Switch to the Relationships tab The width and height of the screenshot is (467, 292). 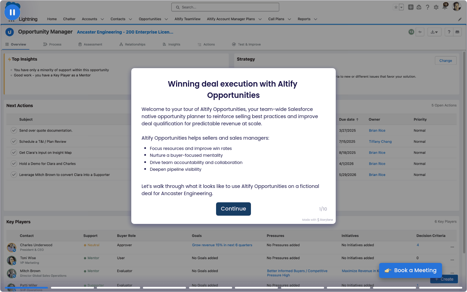132,45
